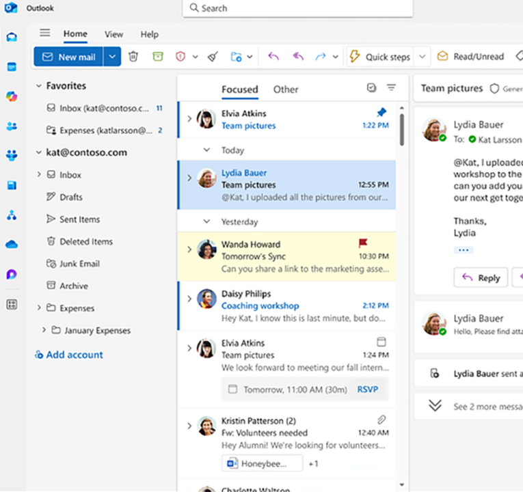Open the New mail dropdown arrow
Viewport: 523px width, 492px height.
[112, 57]
